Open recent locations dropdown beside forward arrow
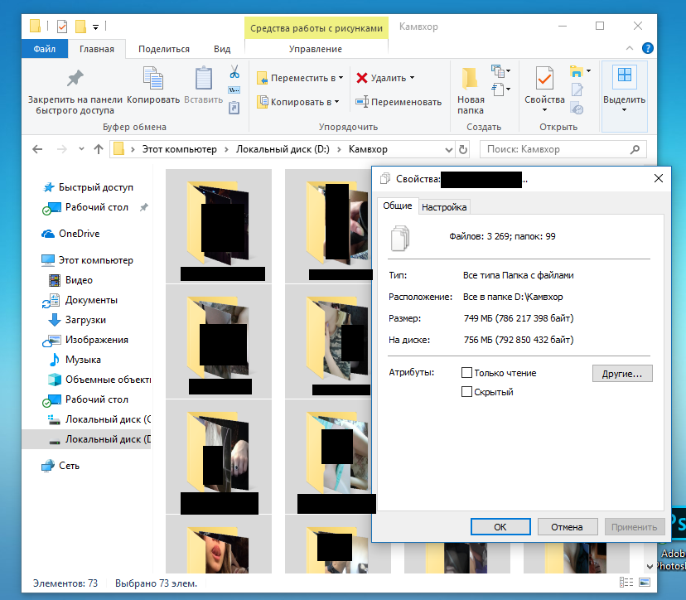Image resolution: width=686 pixels, height=600 pixels. tap(81, 149)
